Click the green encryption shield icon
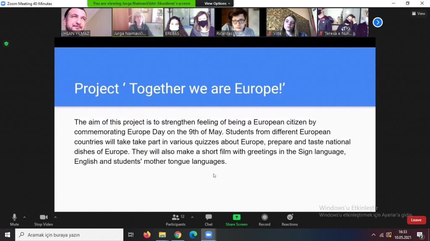This screenshot has height=241, width=430. [6, 44]
